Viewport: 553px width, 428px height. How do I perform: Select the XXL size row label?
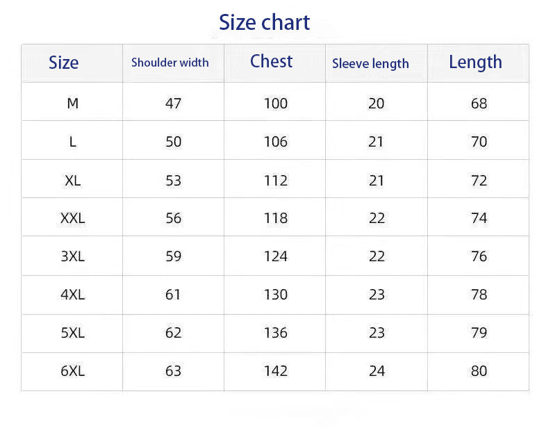pyautogui.click(x=73, y=218)
